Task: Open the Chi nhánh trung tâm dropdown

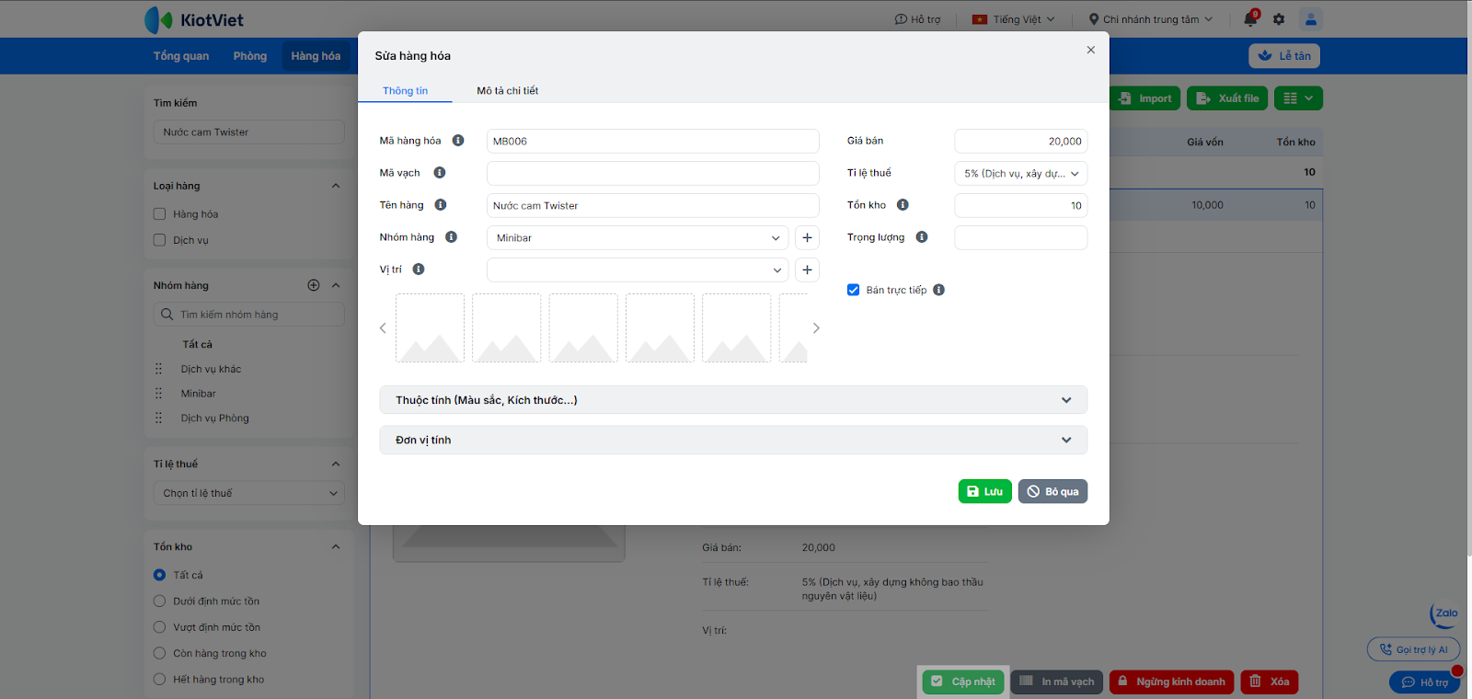Action: (x=1151, y=19)
